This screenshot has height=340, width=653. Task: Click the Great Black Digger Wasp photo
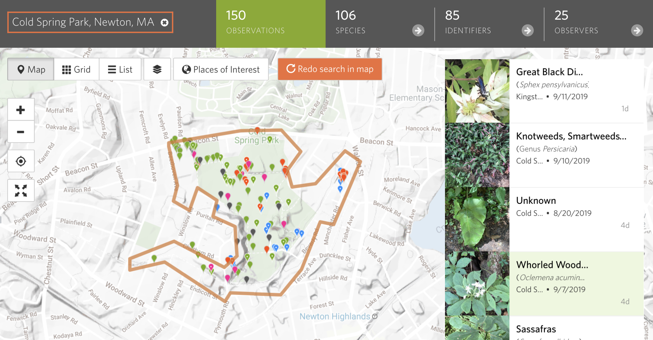[x=477, y=91]
